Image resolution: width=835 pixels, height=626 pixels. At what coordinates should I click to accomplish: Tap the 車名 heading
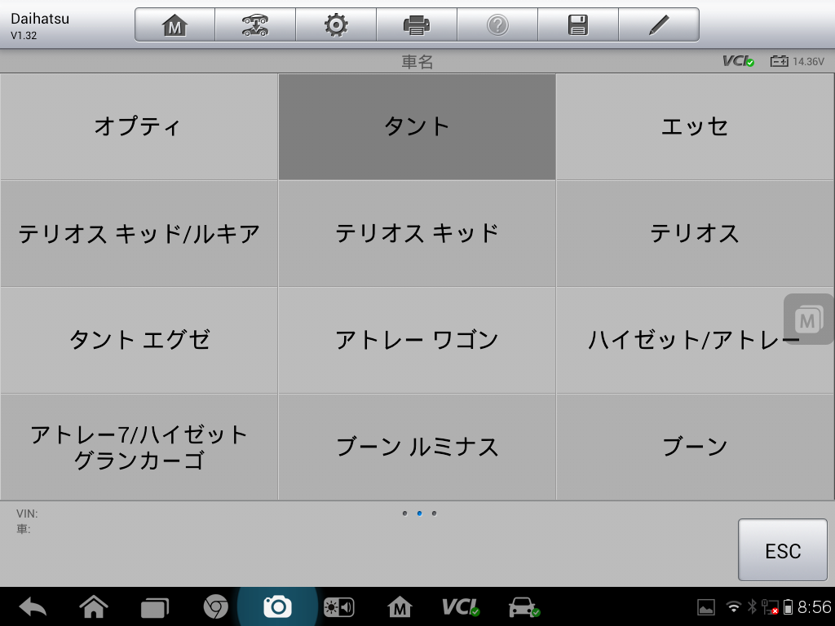pyautogui.click(x=417, y=62)
